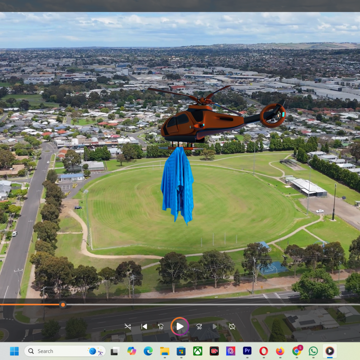Open Opera browser from taskbar
Image resolution: width=360 pixels, height=360 pixels.
[264, 351]
